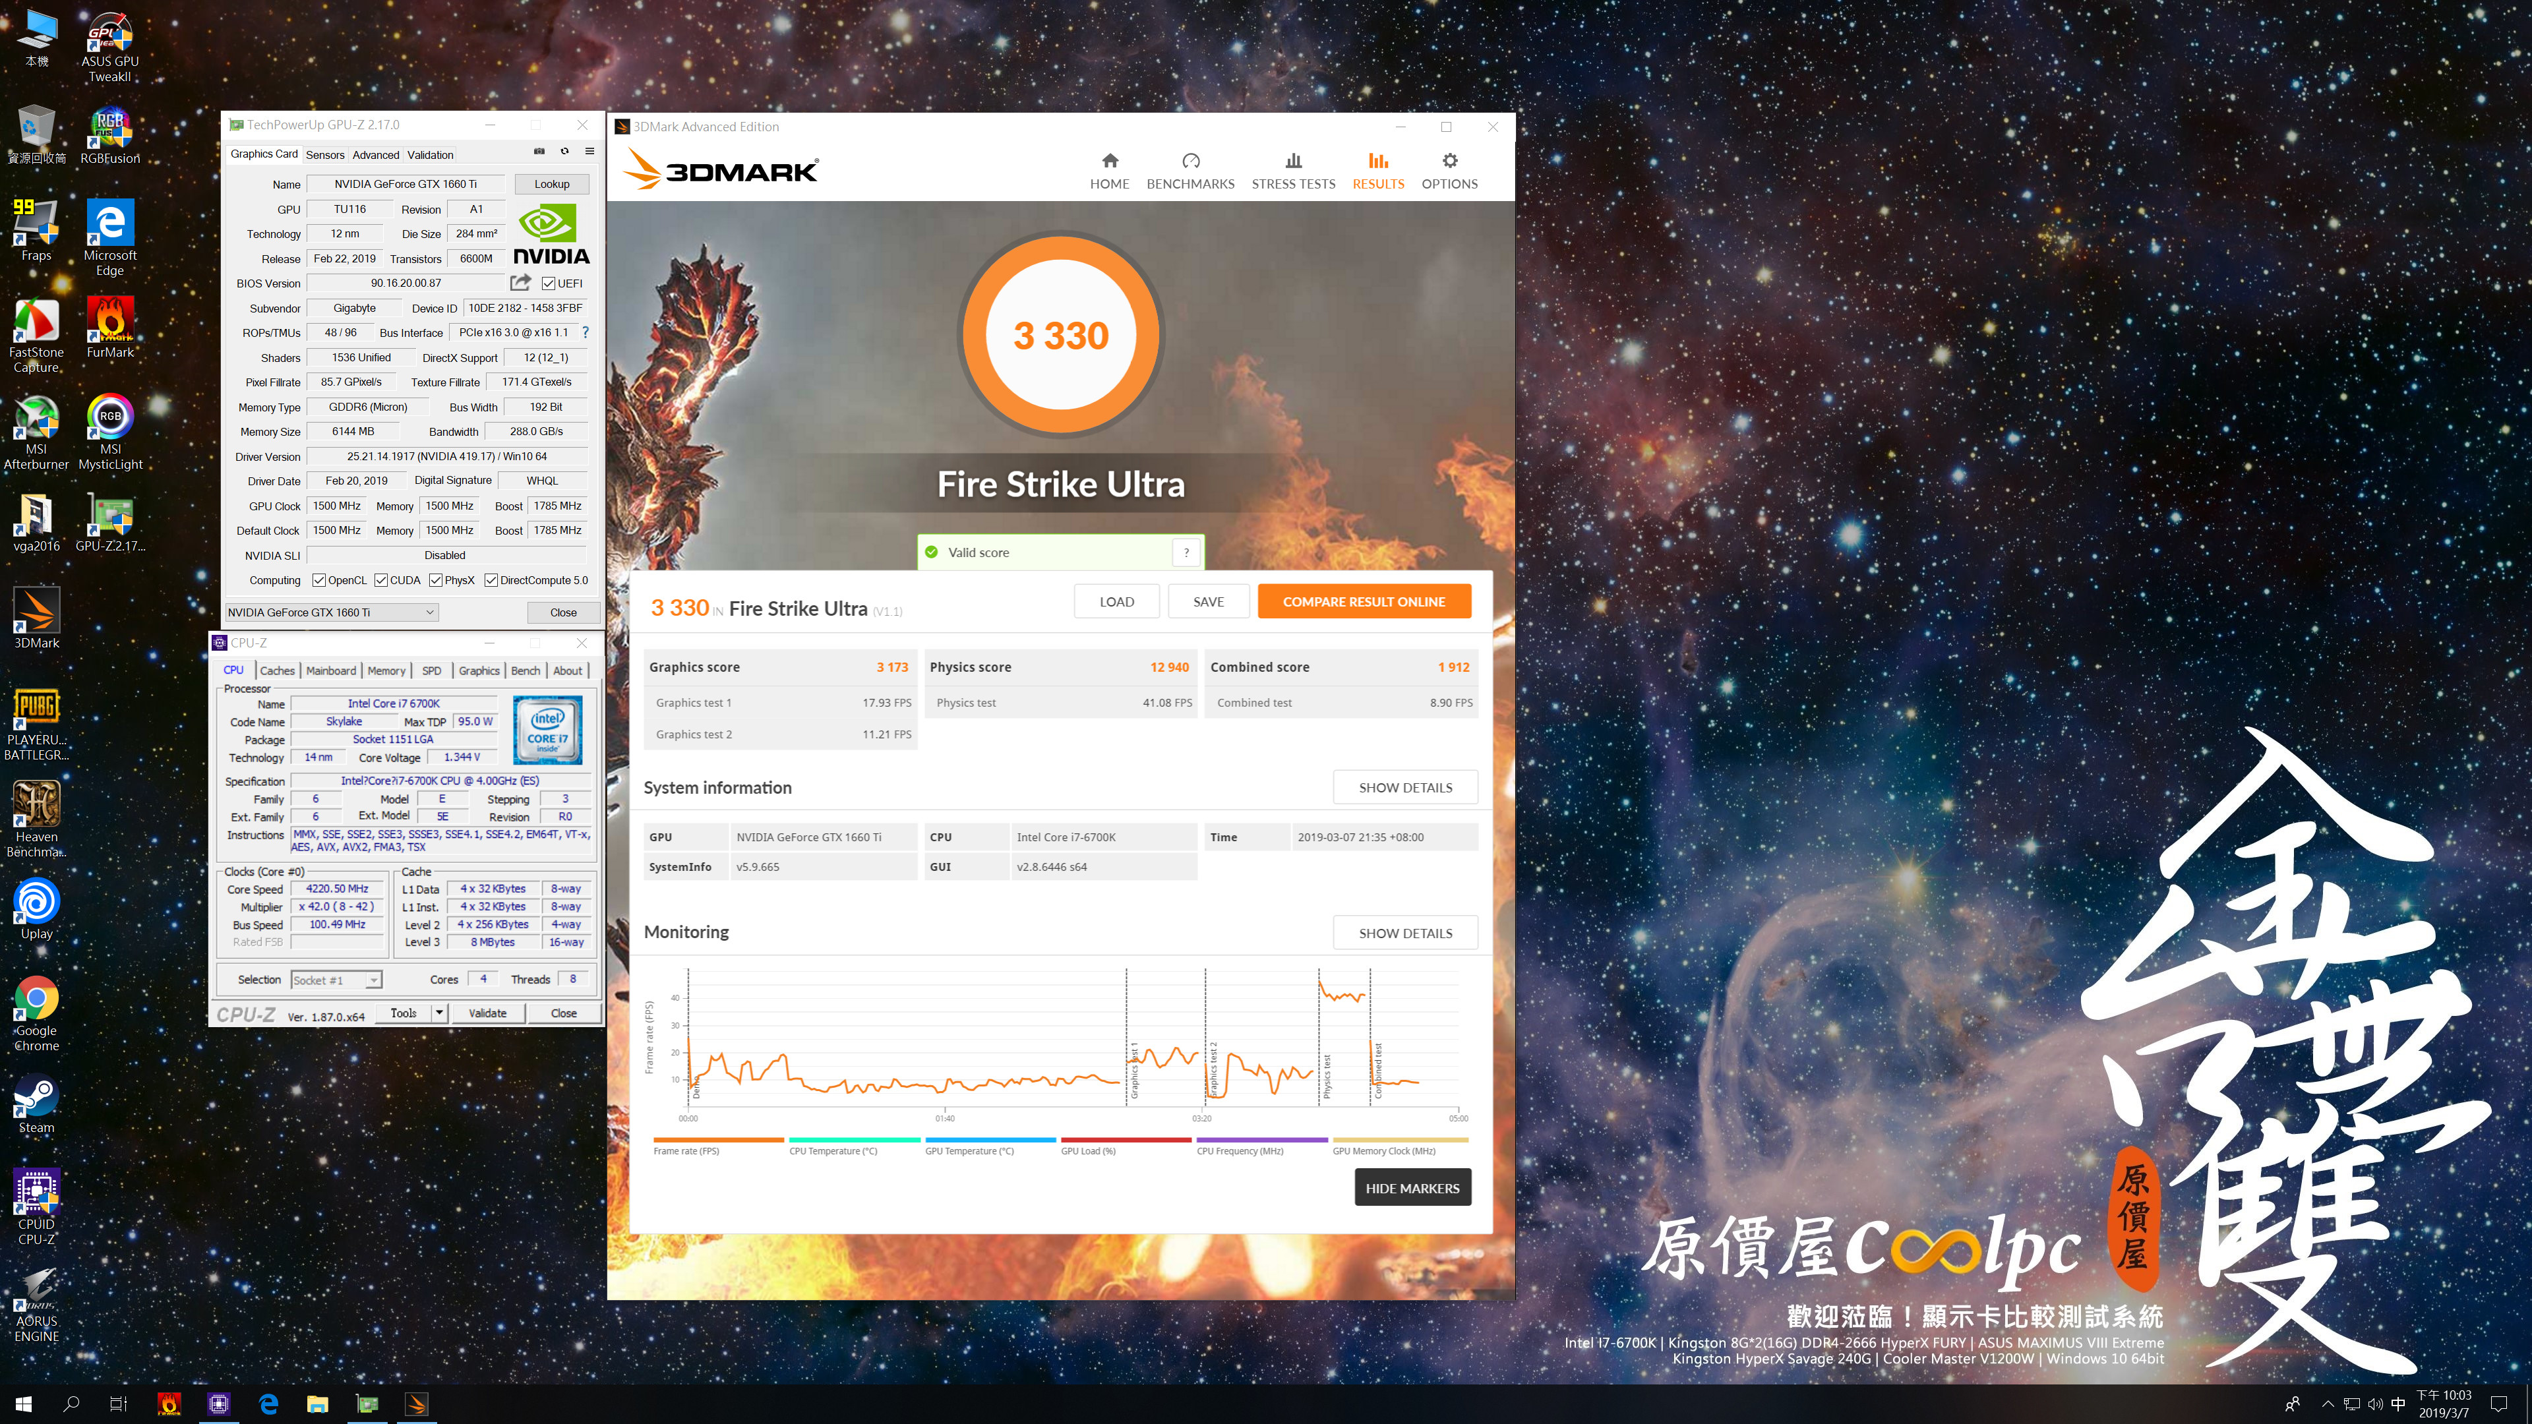Click the Windows Start button
This screenshot has width=2532, height=1424.
point(24,1404)
